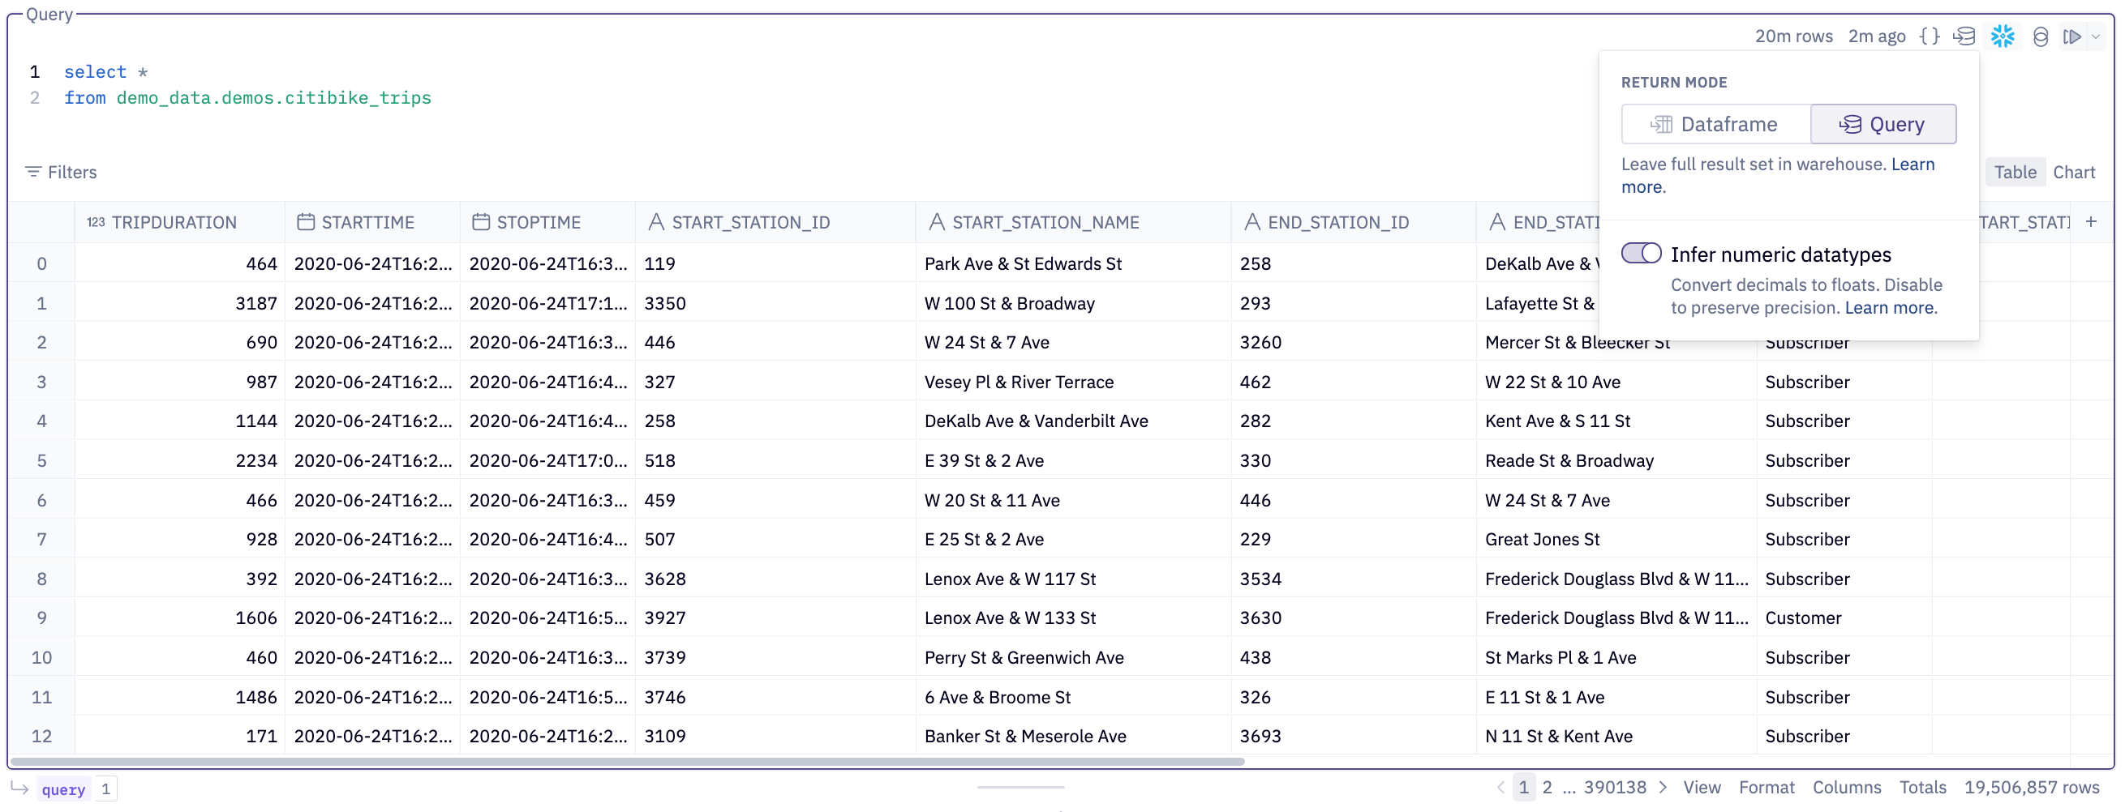The width and height of the screenshot is (2125, 812).
Task: Add a column with the plus icon
Action: click(x=2090, y=222)
